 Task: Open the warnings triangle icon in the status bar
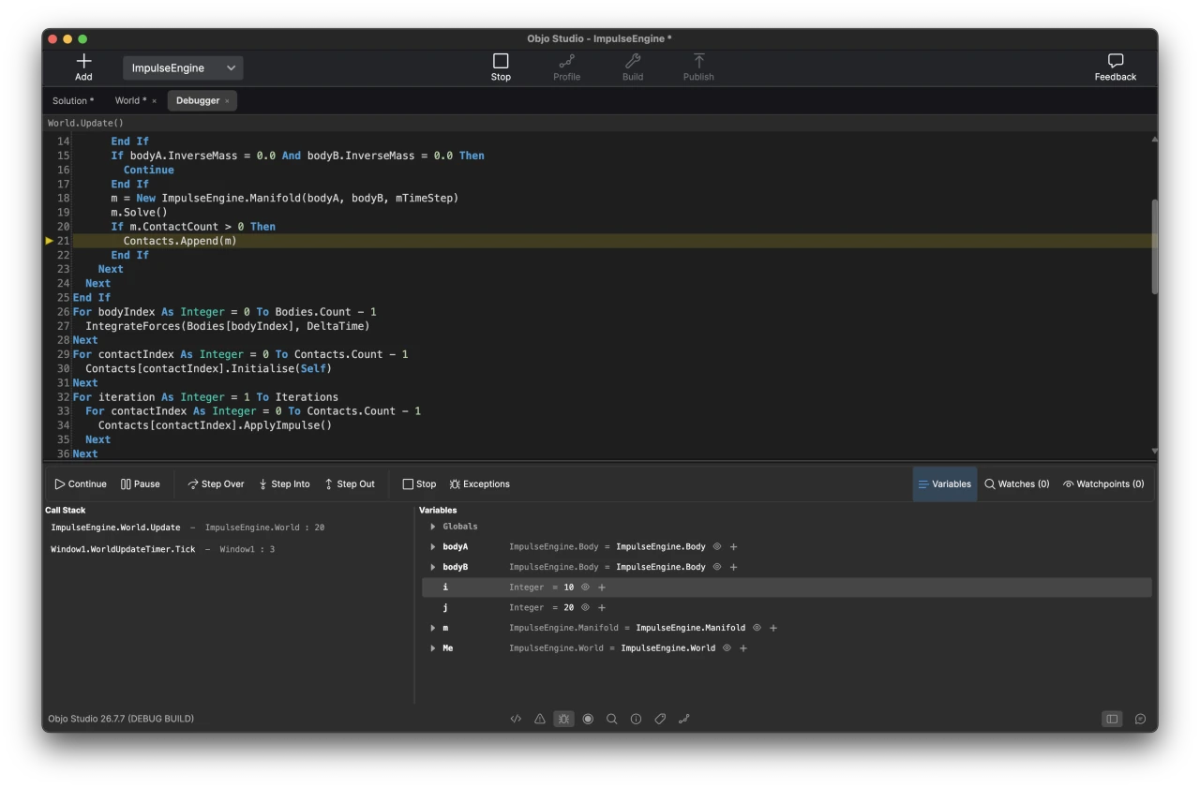(540, 720)
